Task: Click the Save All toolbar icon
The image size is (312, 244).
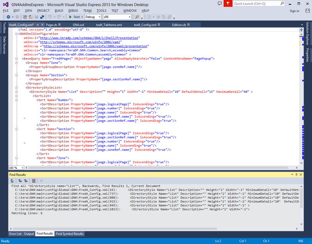Action: click(x=42, y=17)
